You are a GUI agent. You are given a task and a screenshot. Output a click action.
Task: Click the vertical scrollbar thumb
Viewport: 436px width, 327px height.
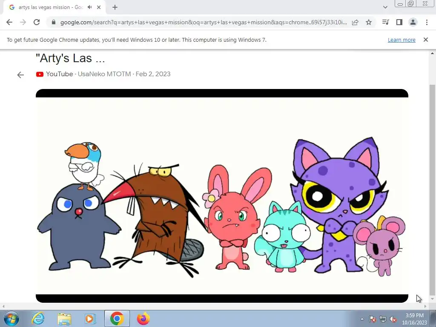pyautogui.click(x=432, y=190)
